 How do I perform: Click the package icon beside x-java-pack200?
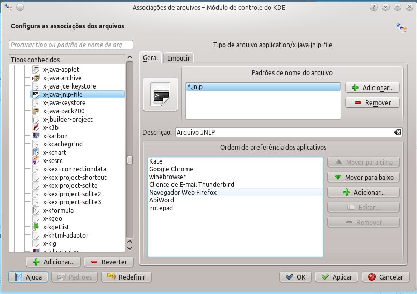[36, 111]
